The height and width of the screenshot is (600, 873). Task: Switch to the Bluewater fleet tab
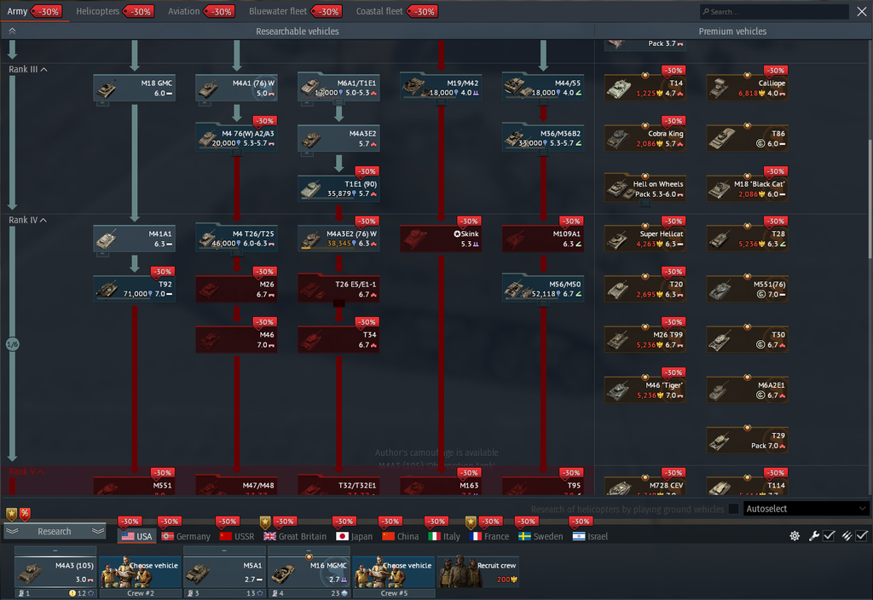[295, 11]
